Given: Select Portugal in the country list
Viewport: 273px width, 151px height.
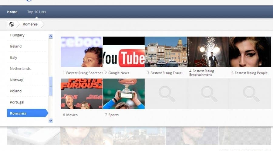Looking at the screenshot, I should click(x=17, y=102).
